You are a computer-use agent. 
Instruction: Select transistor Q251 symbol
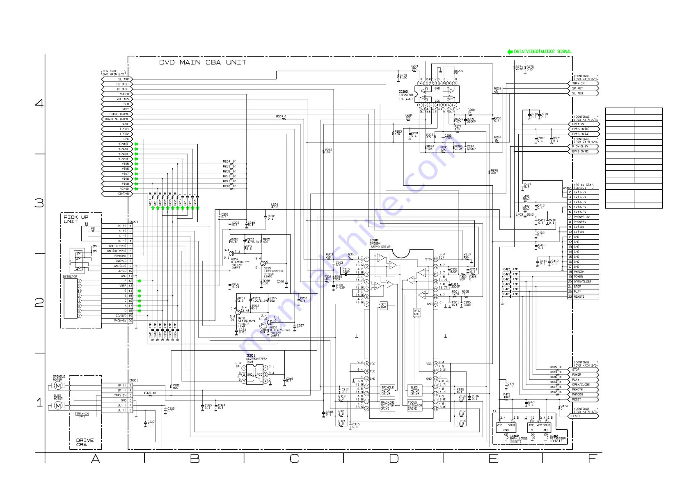click(x=270, y=323)
